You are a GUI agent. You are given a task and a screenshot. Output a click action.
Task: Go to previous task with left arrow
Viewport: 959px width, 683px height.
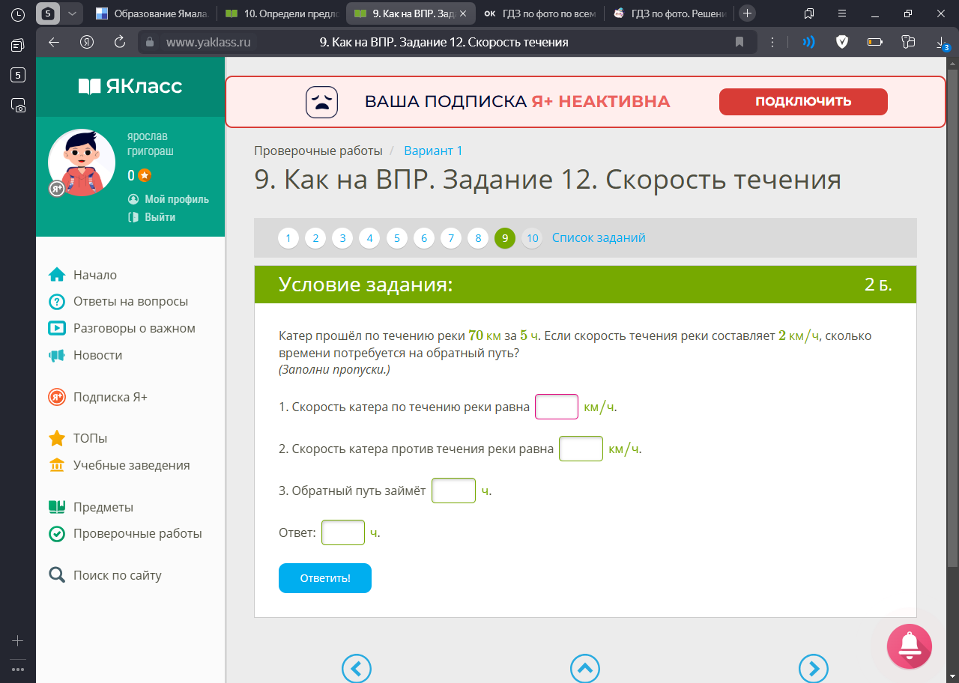(x=357, y=668)
